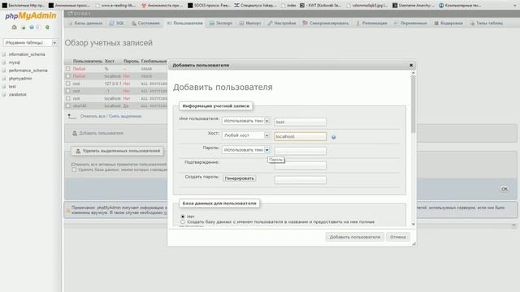Image resolution: width=520 pixels, height=292 pixels.
Task: Tick checkbox for root on localhost
Action: pos(68,98)
